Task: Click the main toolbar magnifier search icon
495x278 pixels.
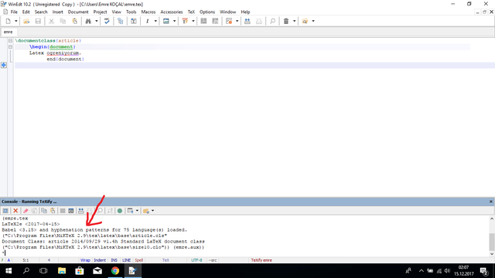Action: 272,21
